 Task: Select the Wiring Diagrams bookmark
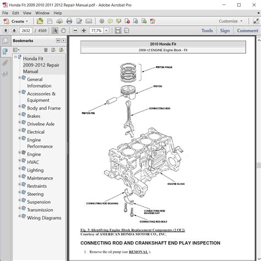(x=44, y=218)
